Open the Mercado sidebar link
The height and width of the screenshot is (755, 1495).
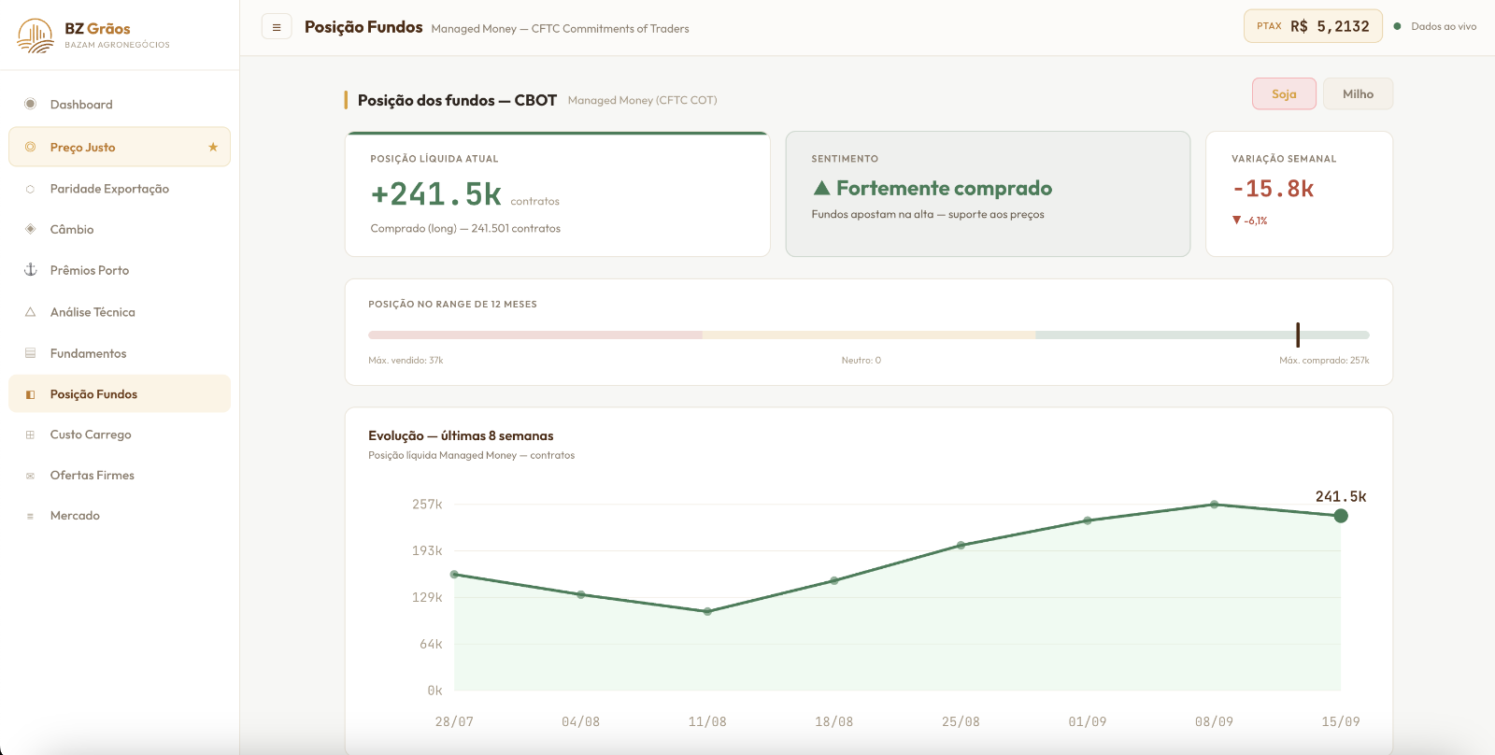pos(120,516)
